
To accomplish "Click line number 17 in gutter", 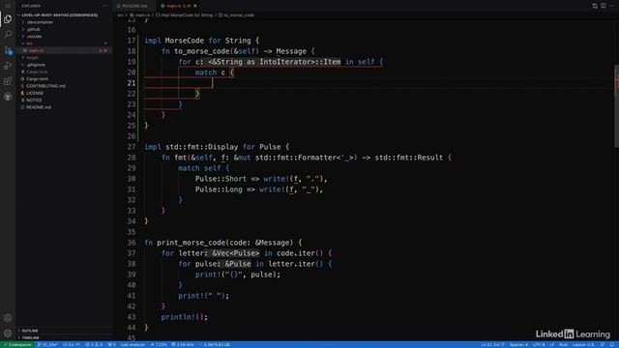I will [132, 41].
